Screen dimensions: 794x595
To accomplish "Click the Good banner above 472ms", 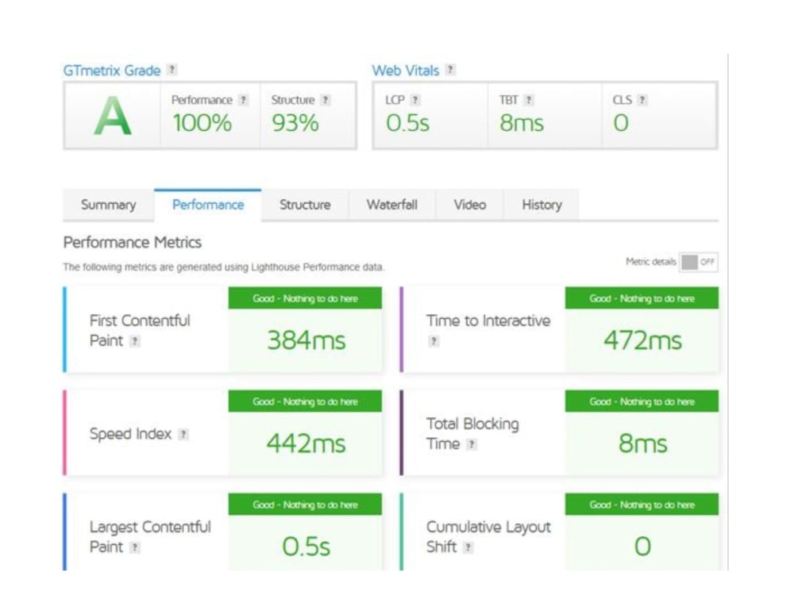I will 642,298.
